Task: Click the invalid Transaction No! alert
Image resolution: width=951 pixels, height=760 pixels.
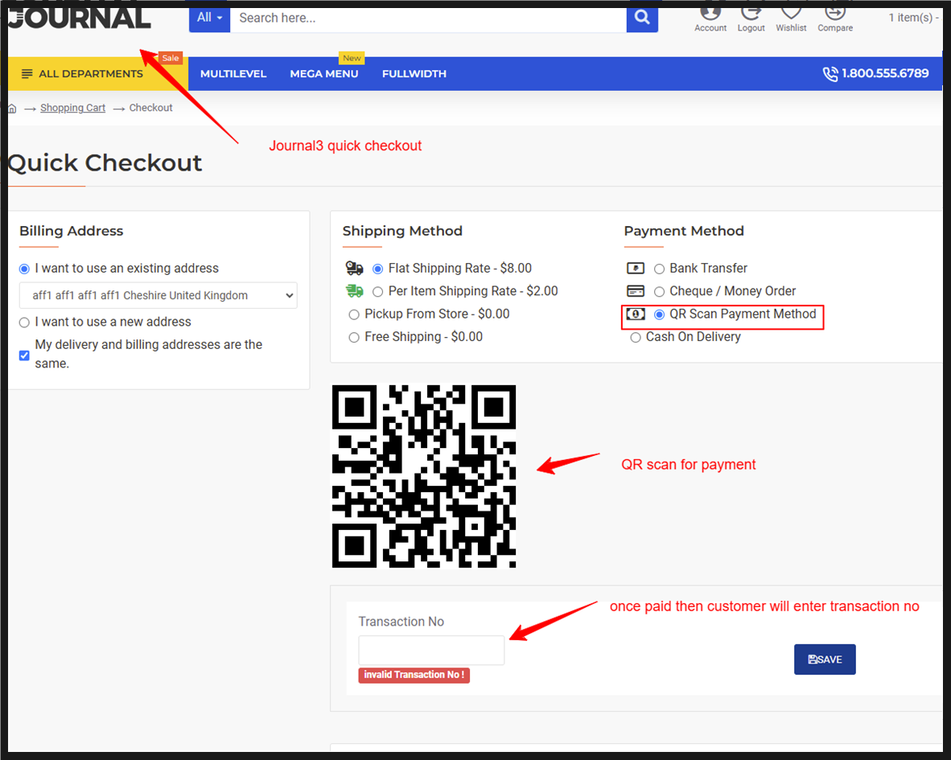Action: [414, 675]
